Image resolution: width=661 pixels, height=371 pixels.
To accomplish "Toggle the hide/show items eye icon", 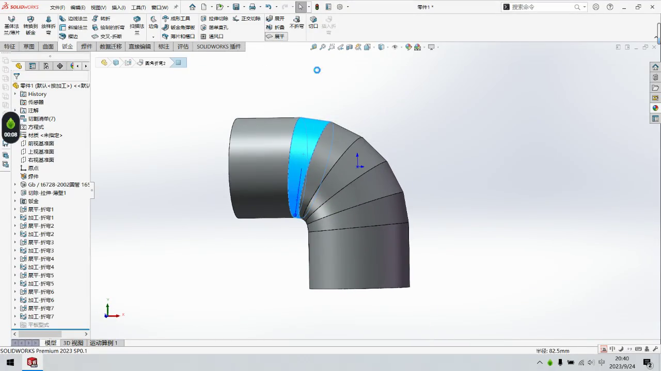I will point(395,47).
